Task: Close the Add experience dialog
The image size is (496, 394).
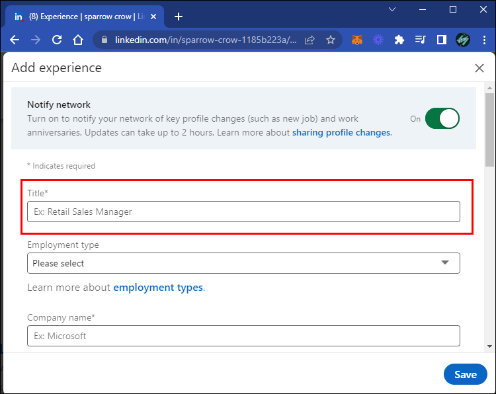Action: [479, 68]
